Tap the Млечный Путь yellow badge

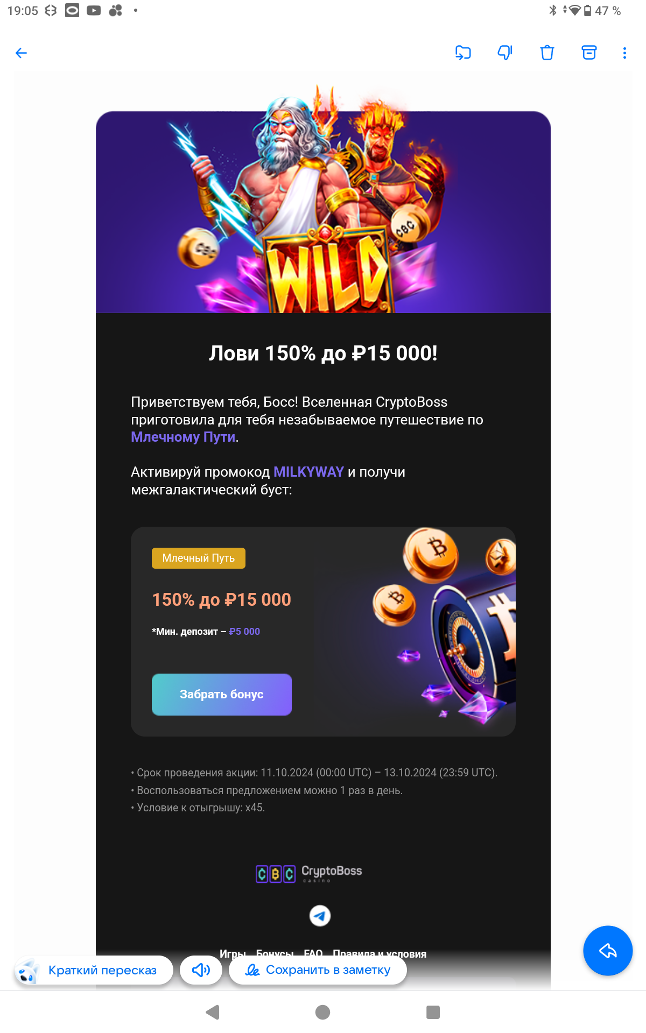(x=199, y=558)
